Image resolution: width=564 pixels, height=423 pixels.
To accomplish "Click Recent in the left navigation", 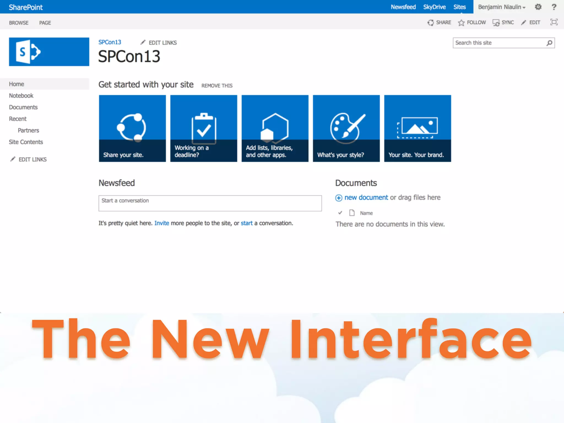I will coord(18,119).
